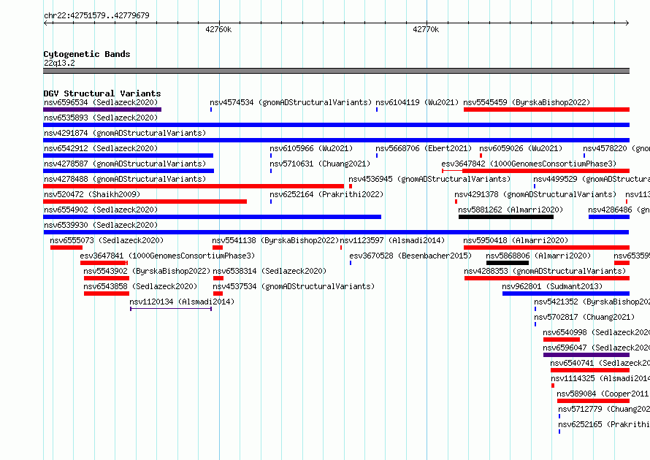Open nsv1123597 (Alsmadi2014) variant
The image size is (650, 460).
392,240
